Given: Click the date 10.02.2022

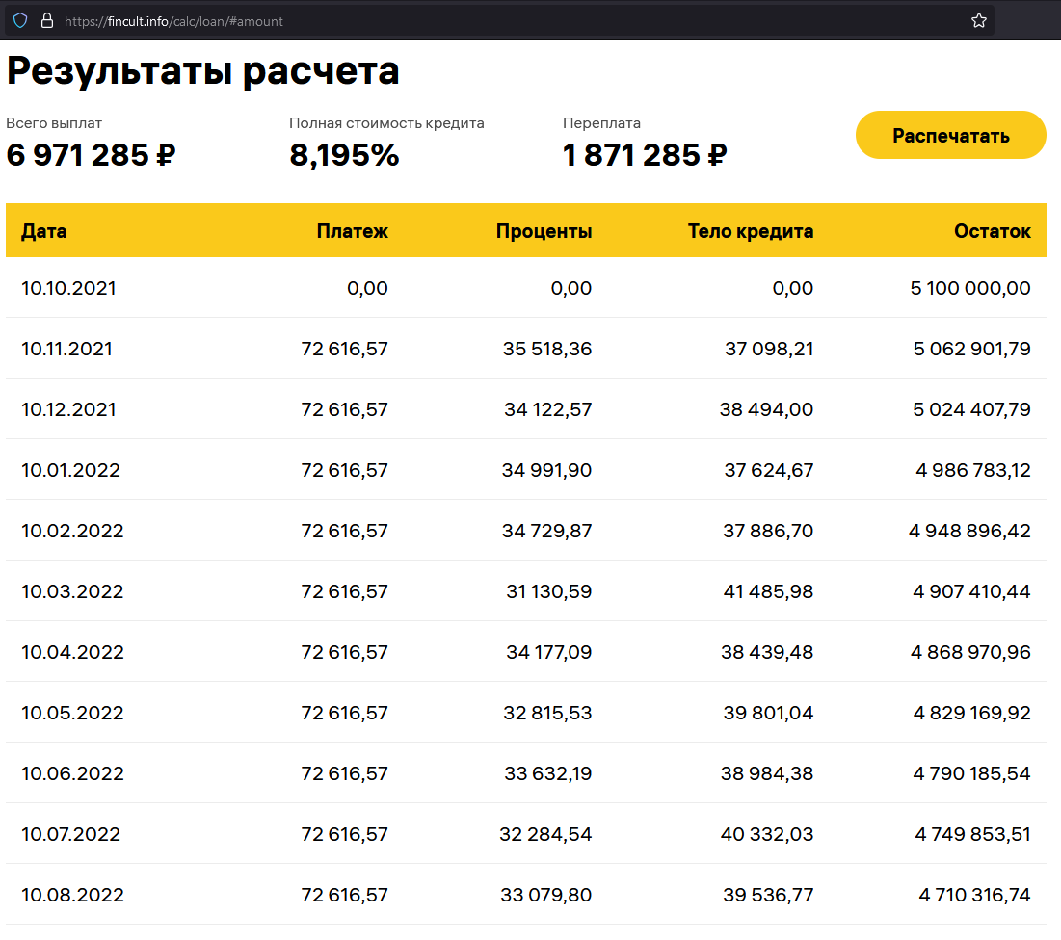Looking at the screenshot, I should [x=72, y=531].
